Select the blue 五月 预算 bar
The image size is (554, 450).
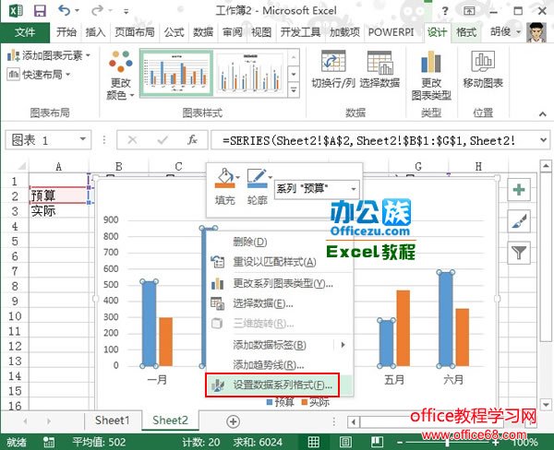[386, 343]
